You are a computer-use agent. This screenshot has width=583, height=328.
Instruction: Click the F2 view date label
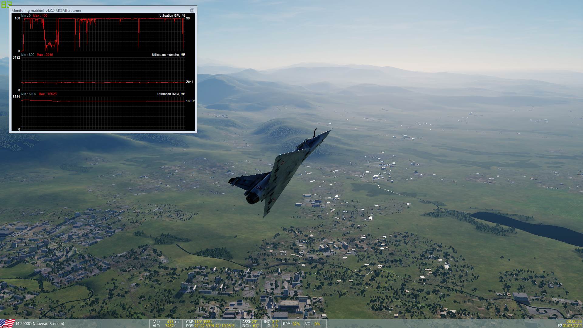click(570, 326)
